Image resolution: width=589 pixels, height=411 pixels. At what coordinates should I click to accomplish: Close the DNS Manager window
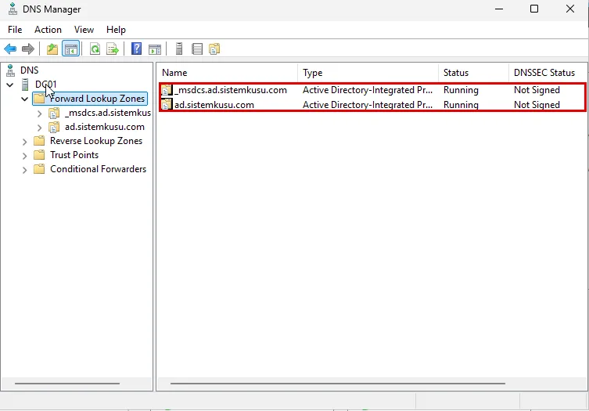click(570, 9)
